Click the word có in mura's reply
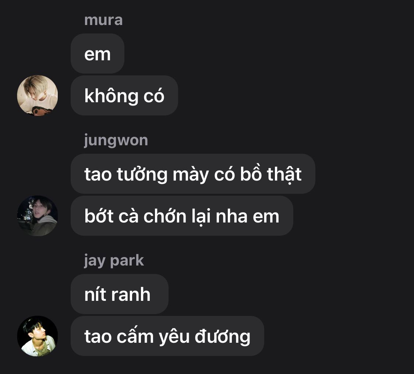Viewport: 414px width, 374px height. point(154,95)
